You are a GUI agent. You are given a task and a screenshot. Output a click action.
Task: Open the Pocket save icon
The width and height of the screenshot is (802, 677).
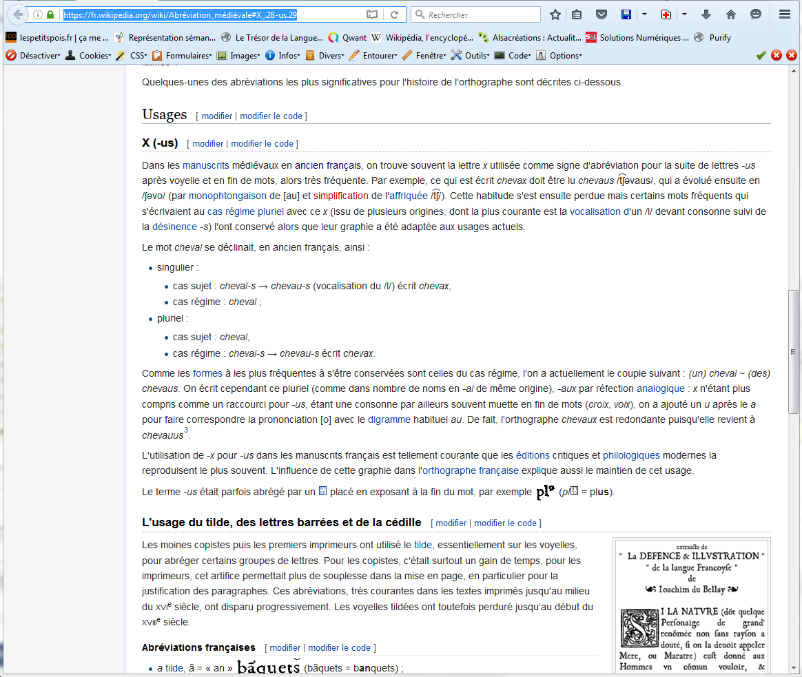[601, 14]
